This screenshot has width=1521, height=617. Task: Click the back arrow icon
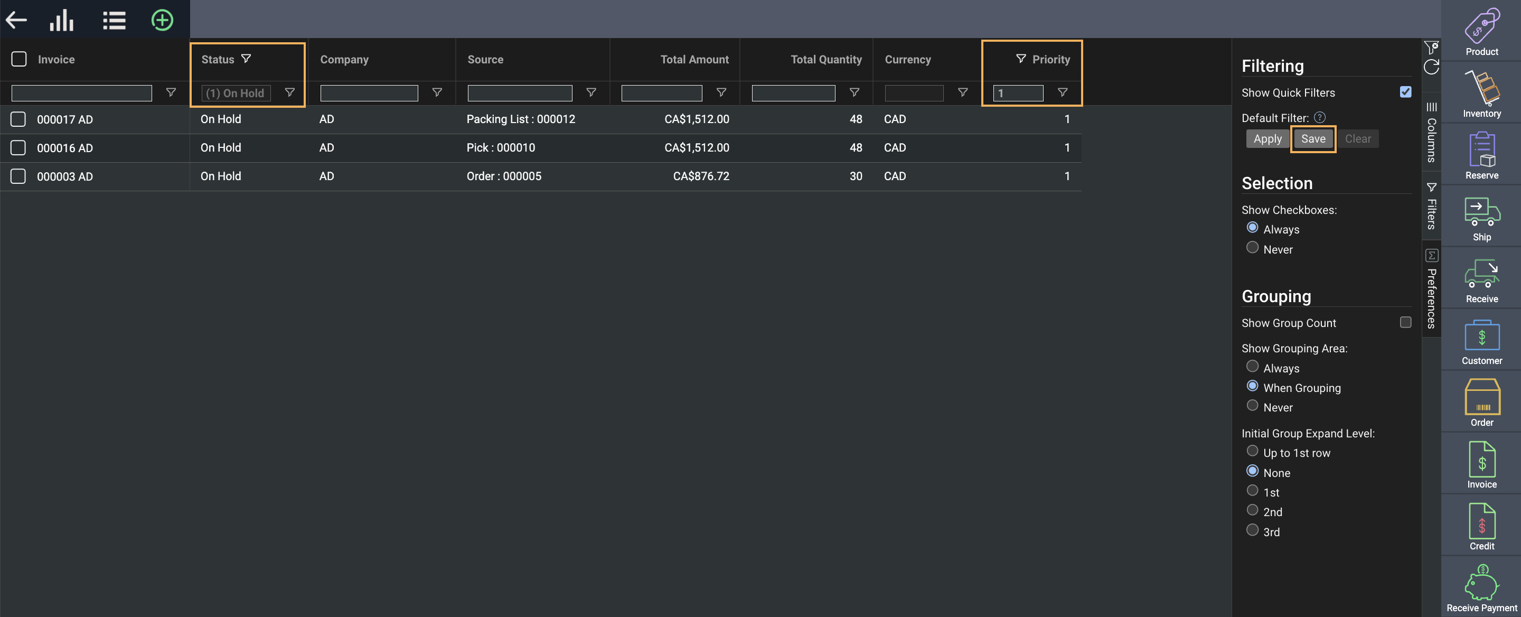pos(16,20)
